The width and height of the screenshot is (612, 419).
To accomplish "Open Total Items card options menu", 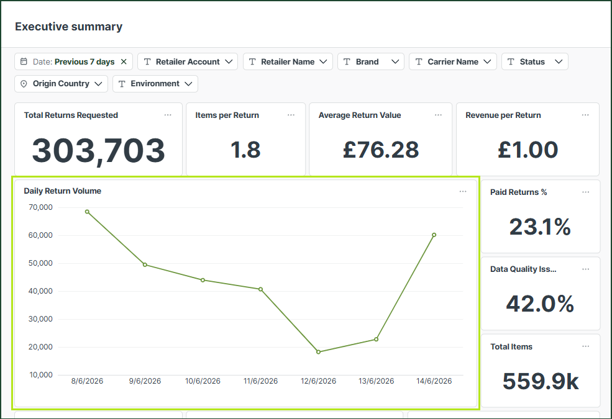I will tap(586, 346).
